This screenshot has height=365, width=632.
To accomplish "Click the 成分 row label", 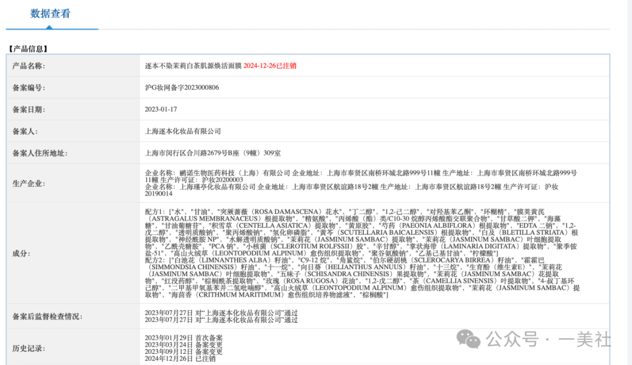I will click(20, 253).
